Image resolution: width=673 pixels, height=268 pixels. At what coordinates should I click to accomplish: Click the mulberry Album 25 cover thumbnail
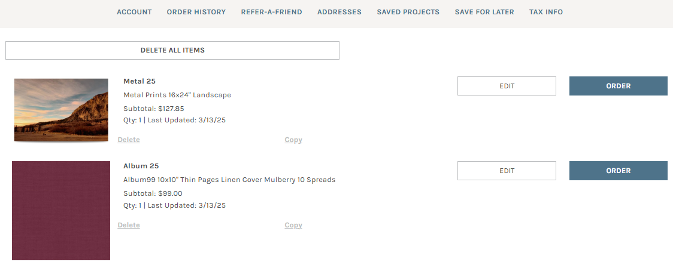61,210
